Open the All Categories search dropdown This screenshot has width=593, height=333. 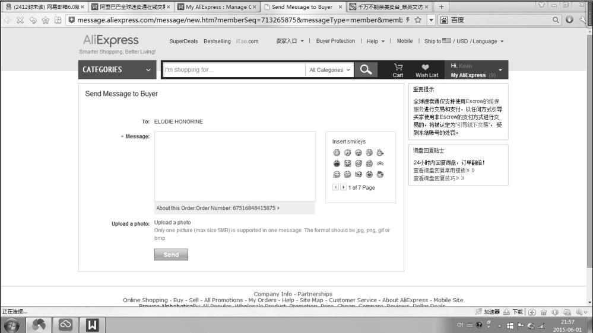(329, 70)
